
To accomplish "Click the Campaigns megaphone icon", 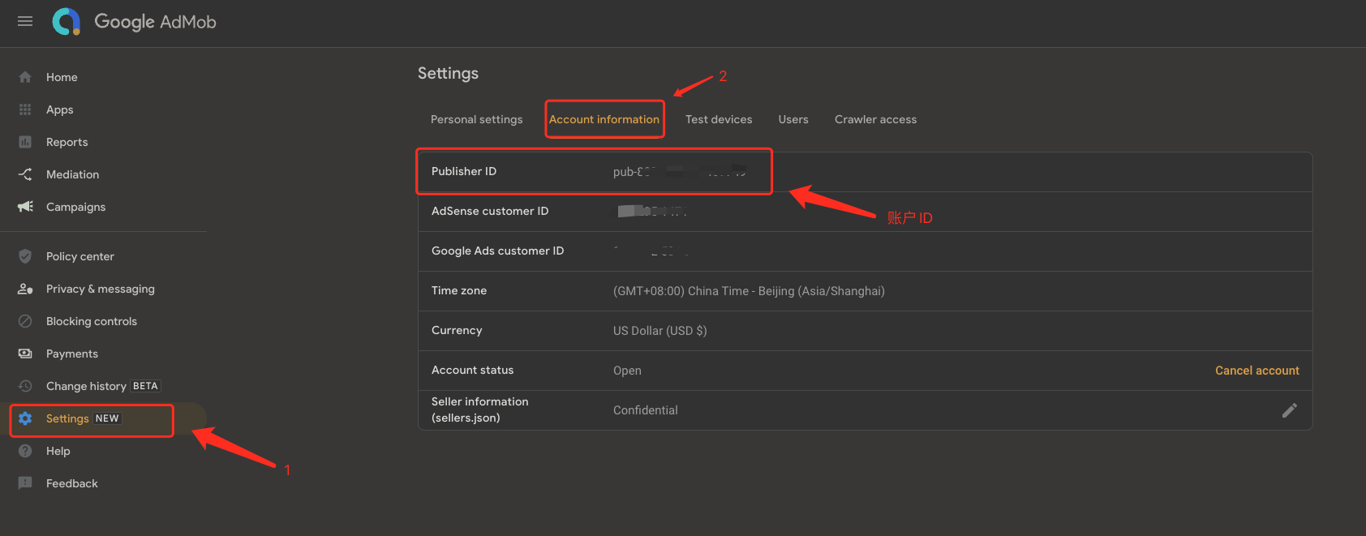I will click(25, 207).
